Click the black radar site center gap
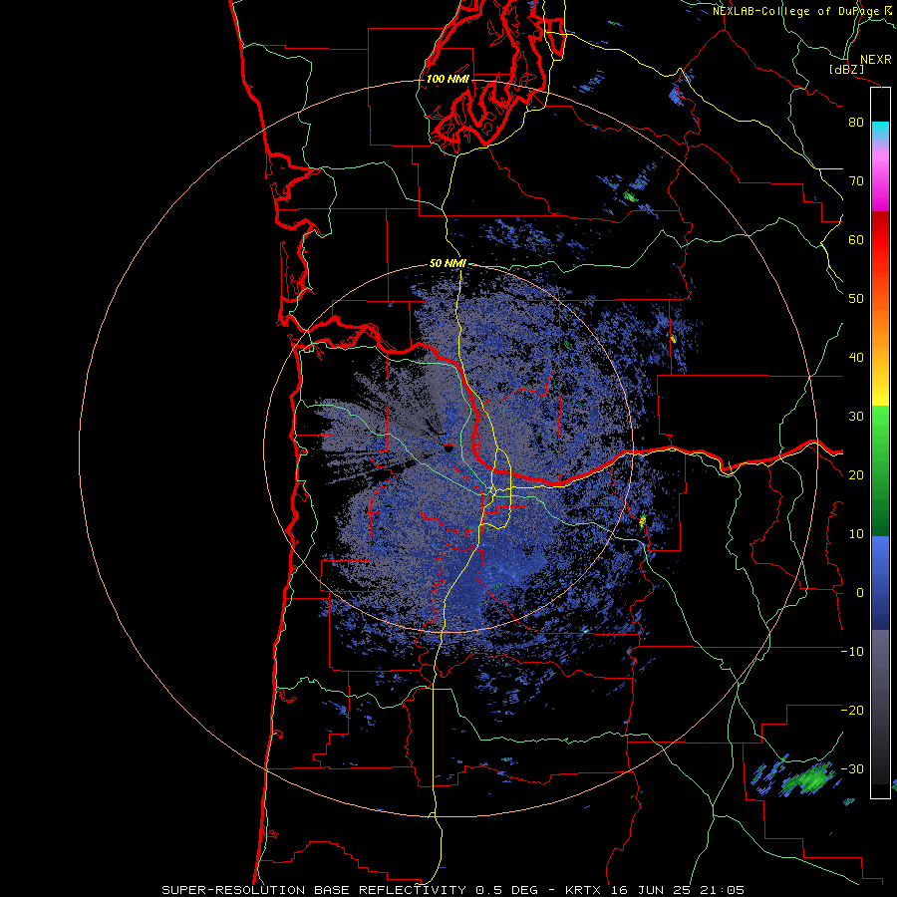Viewport: 897px width, 897px height. click(448, 449)
